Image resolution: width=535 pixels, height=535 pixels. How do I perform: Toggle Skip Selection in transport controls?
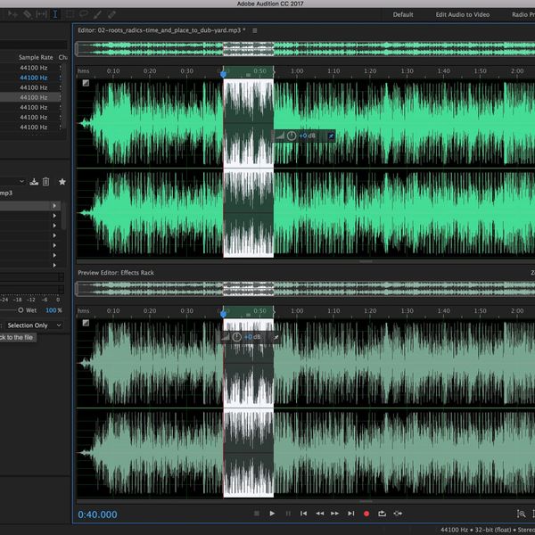pyautogui.click(x=398, y=514)
